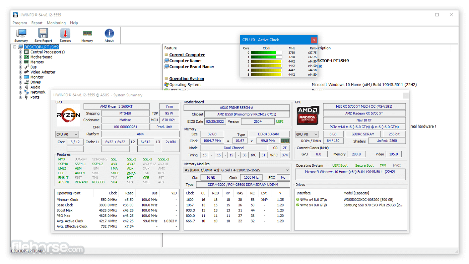Click the Core 0 clock bar
The image size is (469, 264).
[266, 53]
